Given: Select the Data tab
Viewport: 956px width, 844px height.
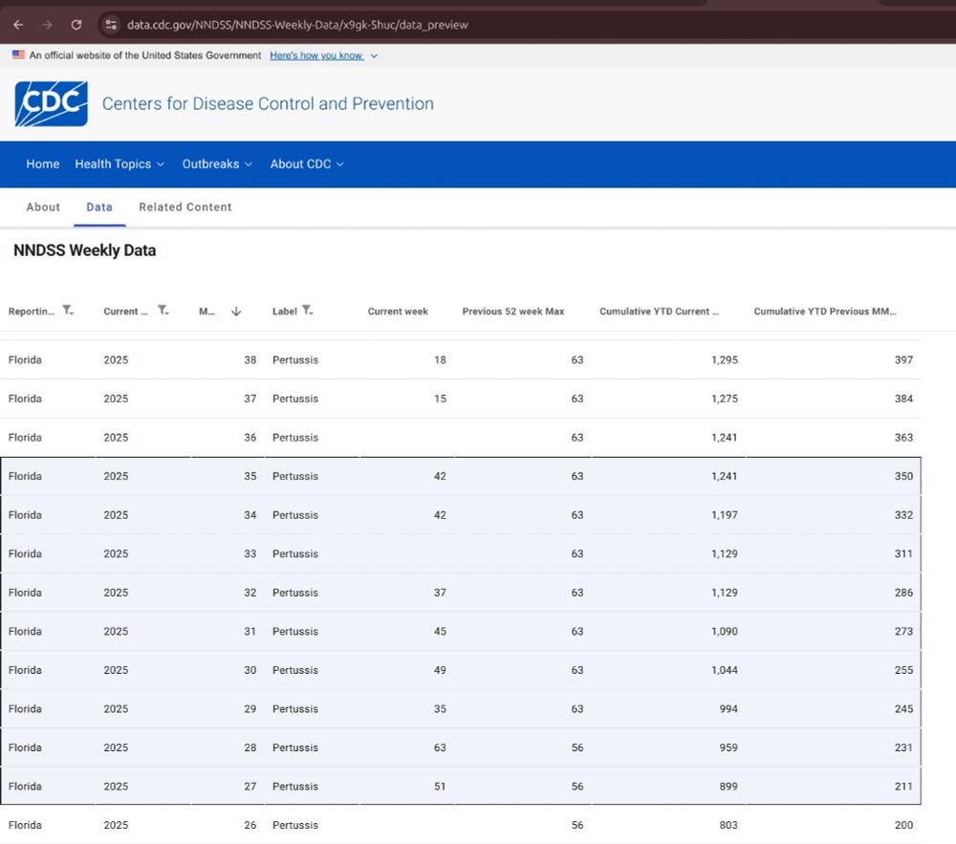Looking at the screenshot, I should point(99,207).
